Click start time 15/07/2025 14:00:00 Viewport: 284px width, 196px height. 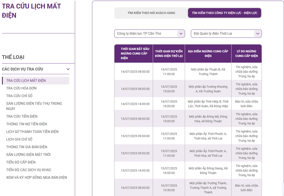click(135, 170)
